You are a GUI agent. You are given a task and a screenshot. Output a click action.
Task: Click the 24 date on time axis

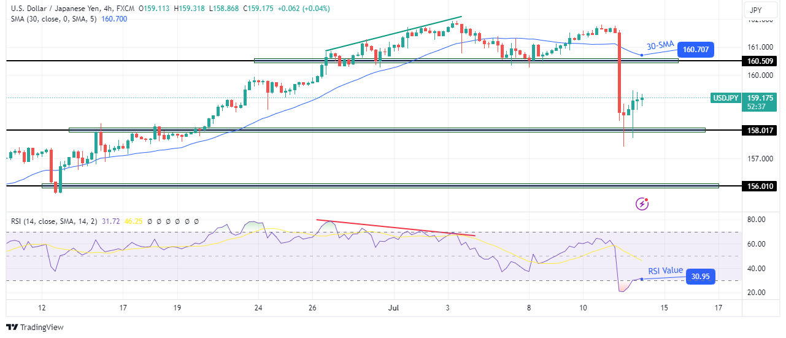[x=258, y=307]
